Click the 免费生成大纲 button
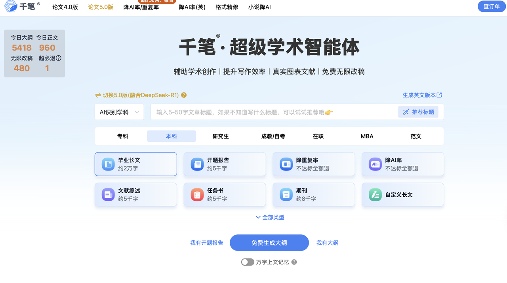 [269, 243]
